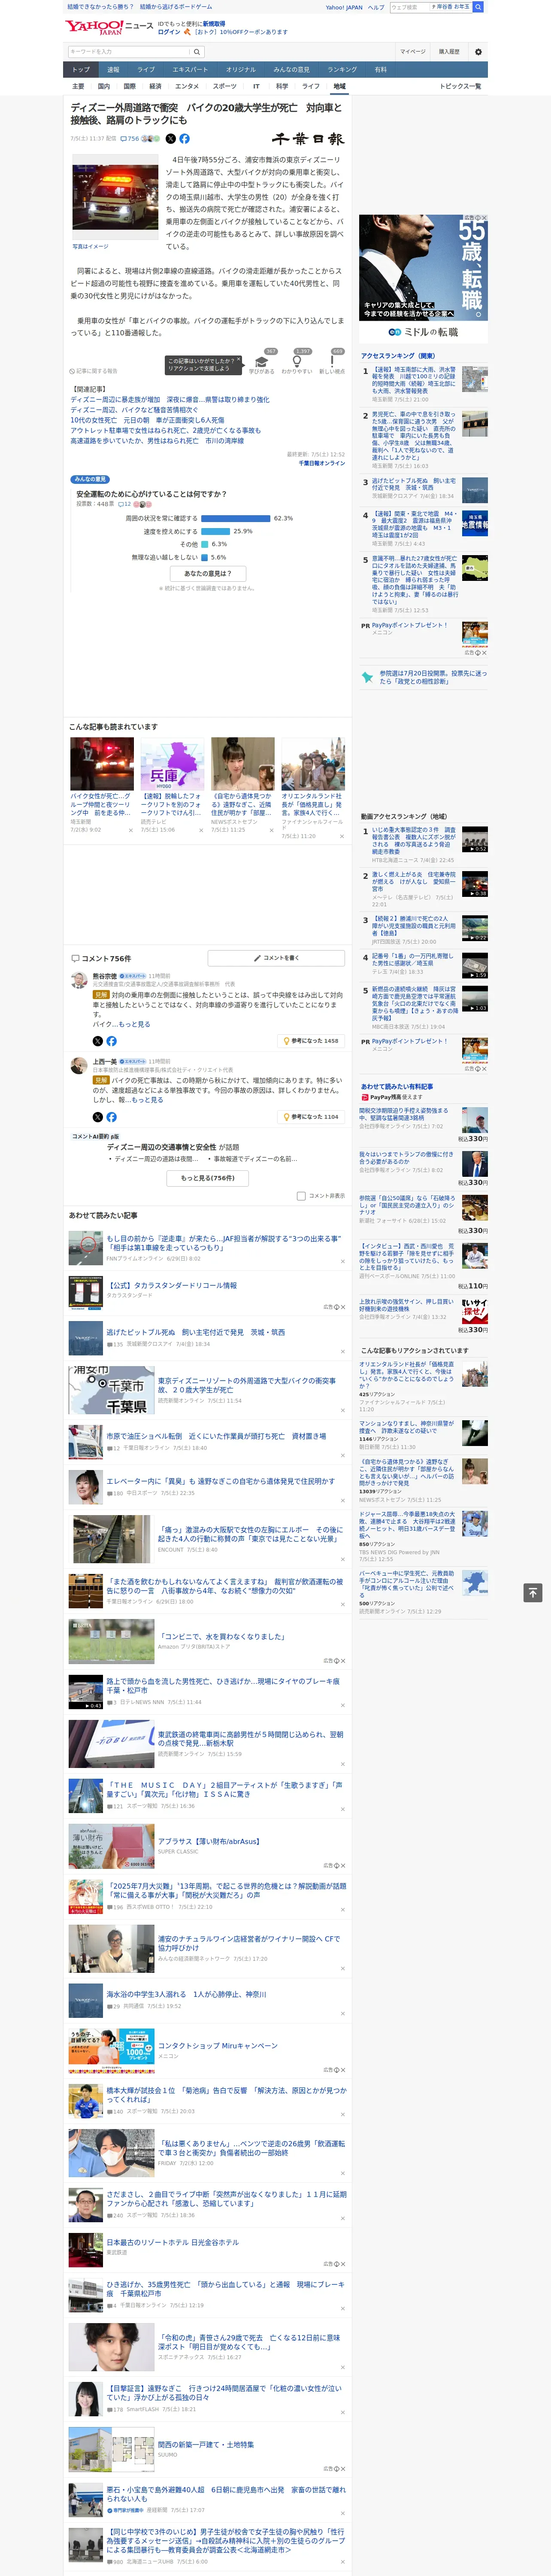Open the settings gear icon in header
This screenshot has width=551, height=2576.
pyautogui.click(x=478, y=52)
